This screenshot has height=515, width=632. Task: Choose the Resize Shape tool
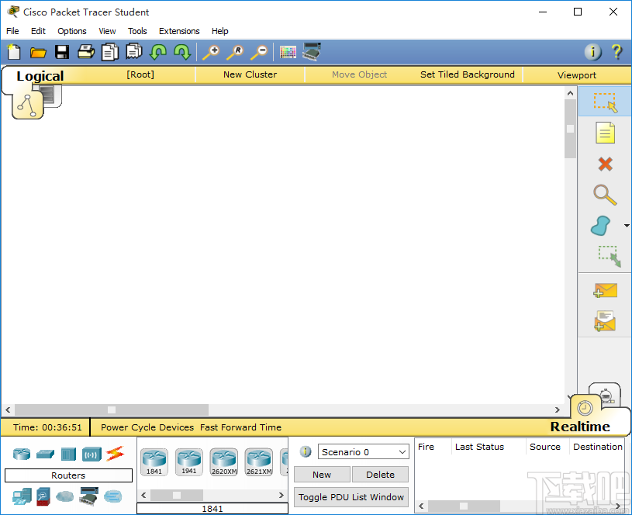(x=609, y=257)
